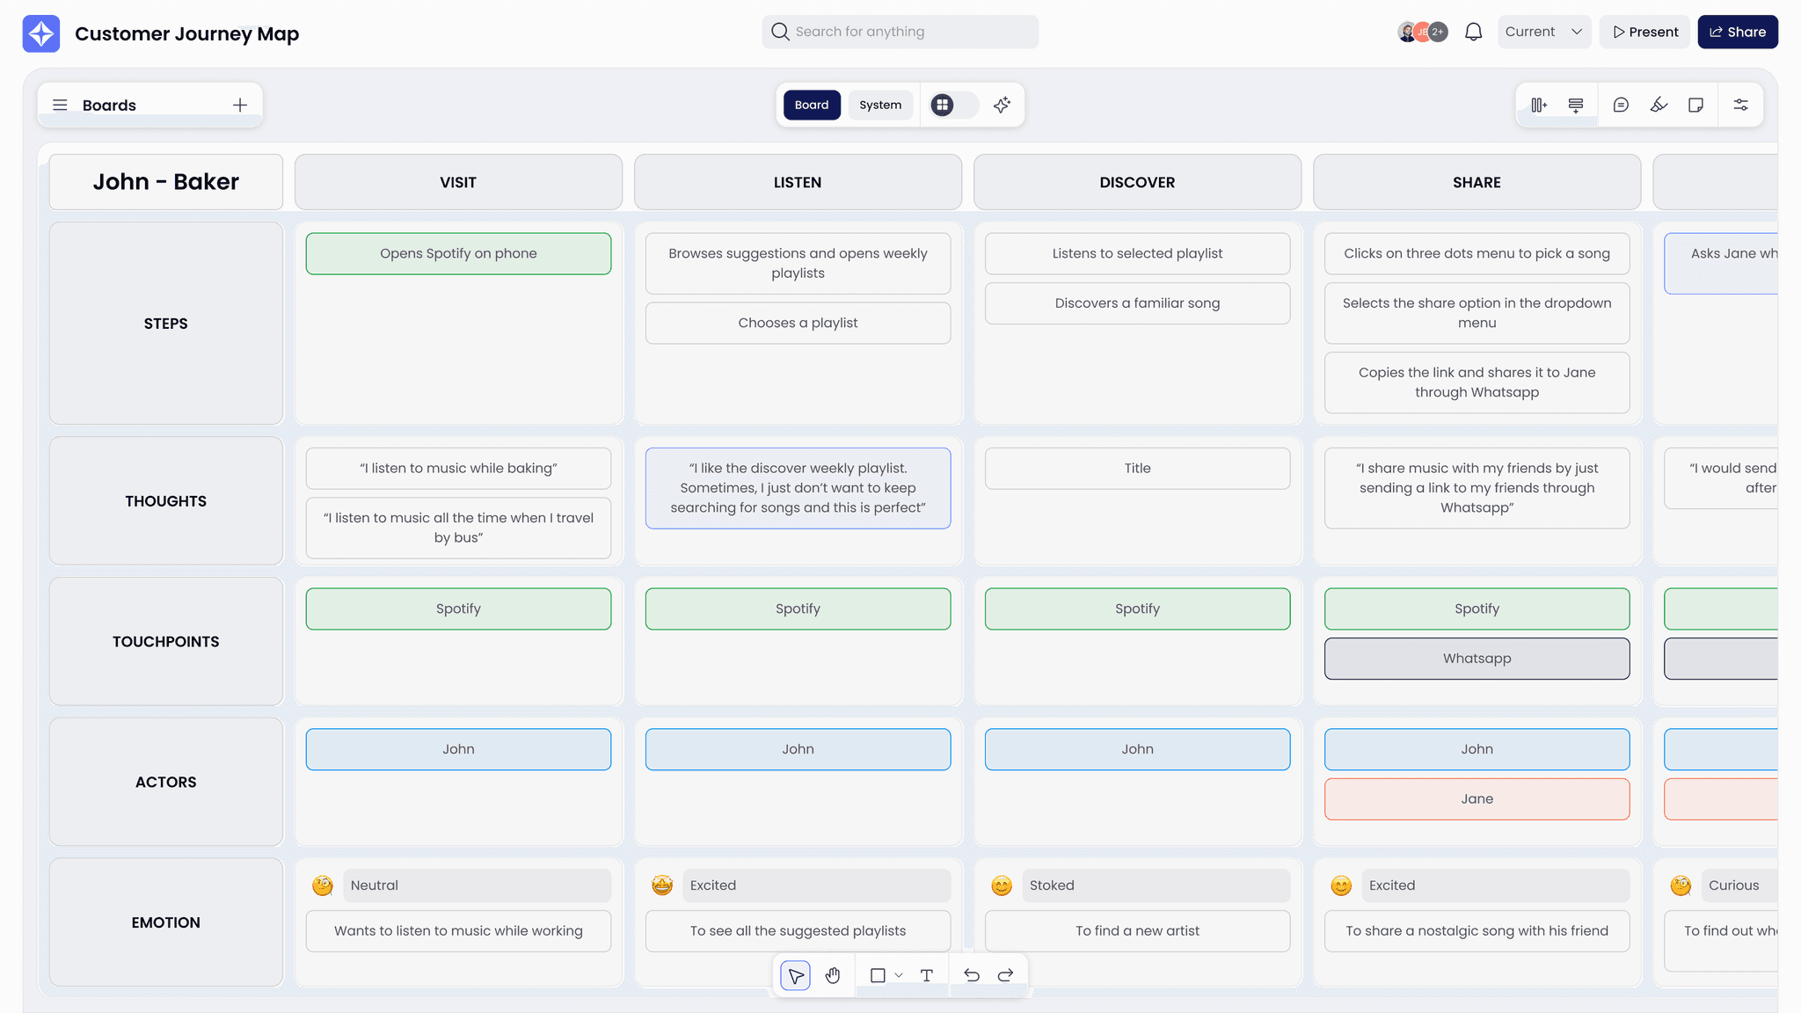The height and width of the screenshot is (1013, 1801).
Task: Toggle the grid view switch
Action: click(951, 105)
